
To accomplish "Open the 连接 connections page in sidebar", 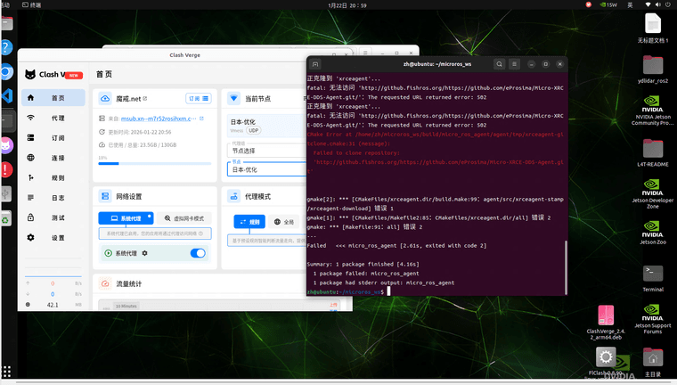I will 53,158.
